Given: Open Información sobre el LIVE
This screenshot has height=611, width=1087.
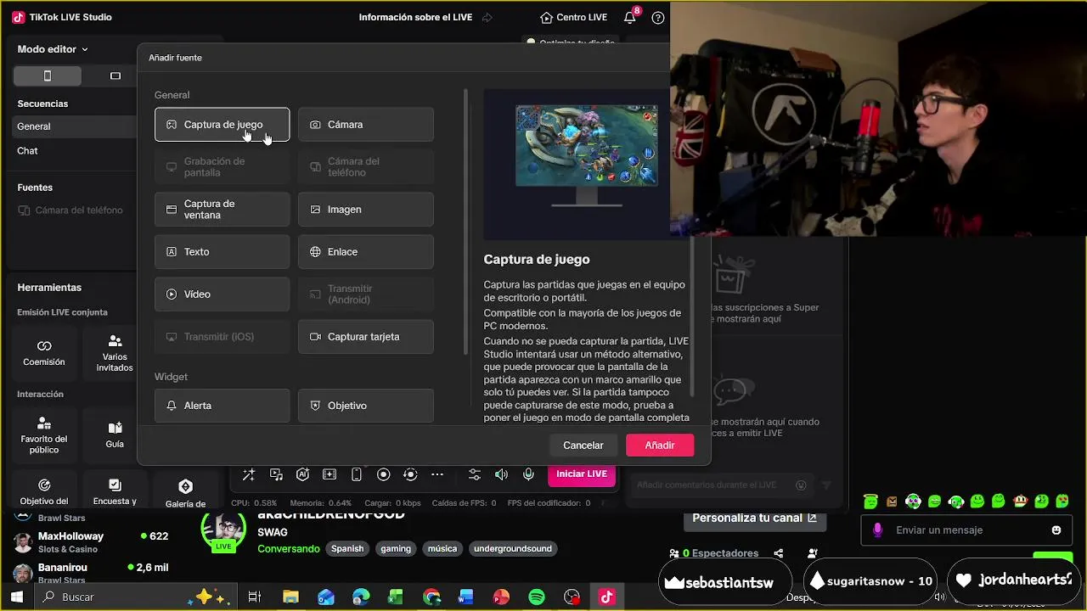Looking at the screenshot, I should [415, 17].
